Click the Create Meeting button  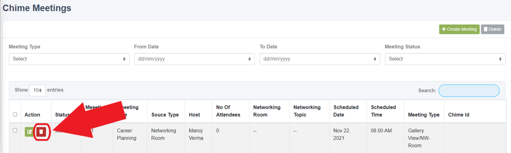tap(459, 29)
